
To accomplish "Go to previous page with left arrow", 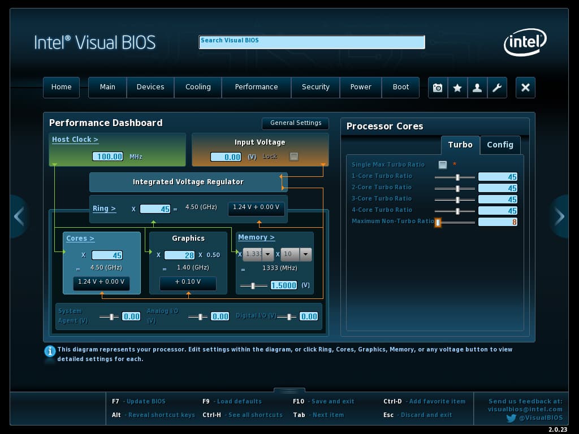I will pos(19,216).
